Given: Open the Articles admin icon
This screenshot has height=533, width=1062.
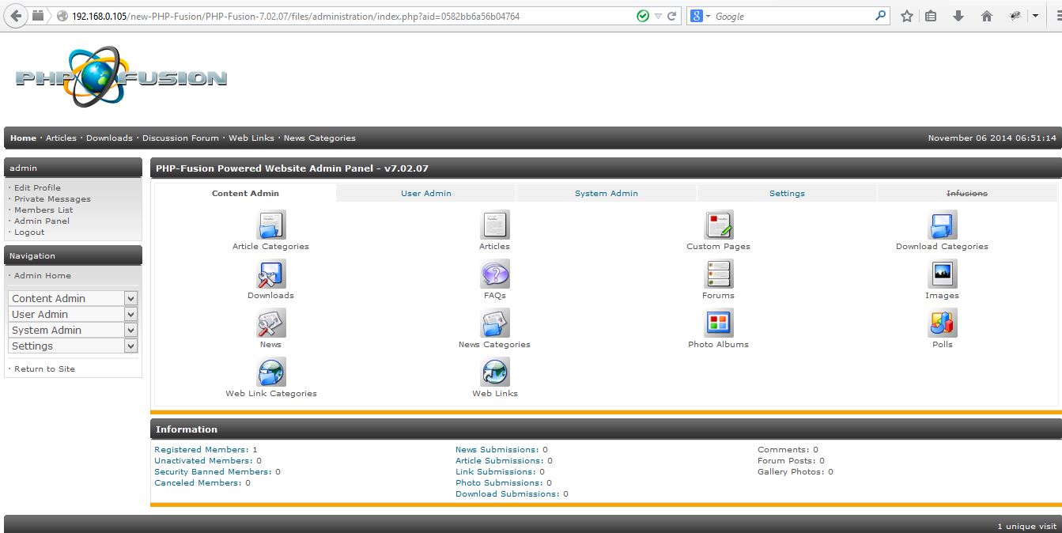Looking at the screenshot, I should [x=495, y=225].
